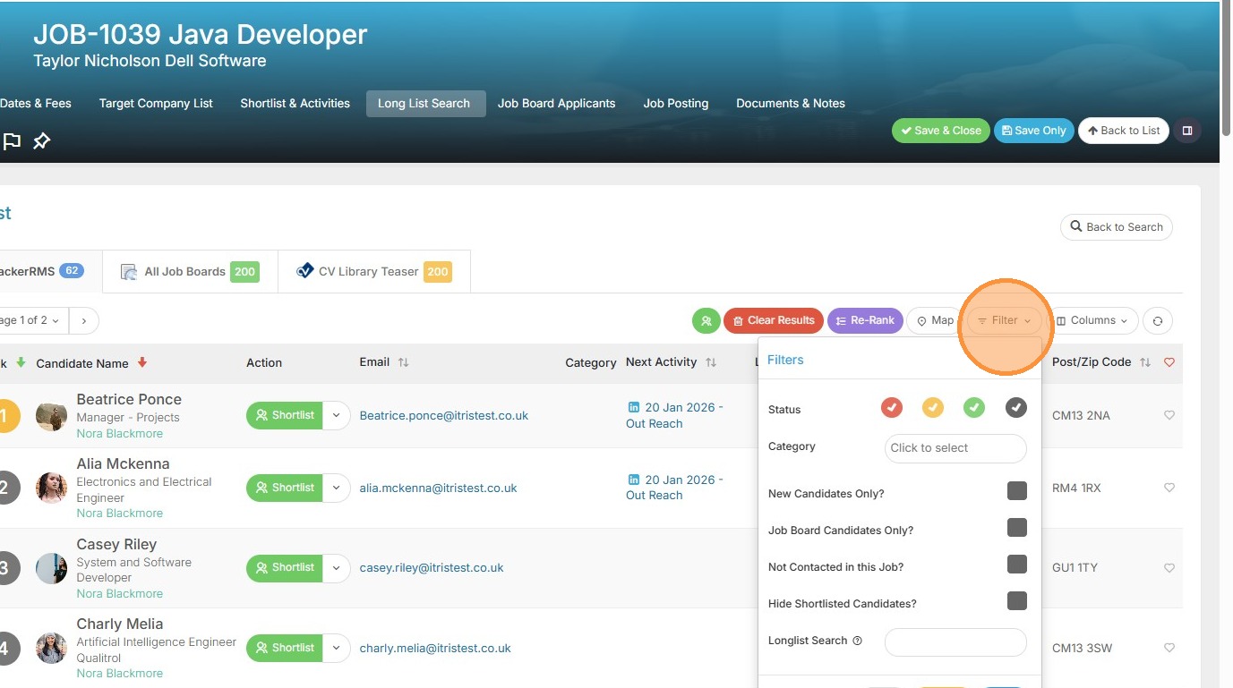Screen dimensions: 1233x688
Task: Open Beatrice.ponce@itristest.co.uk email link
Action: 444,415
